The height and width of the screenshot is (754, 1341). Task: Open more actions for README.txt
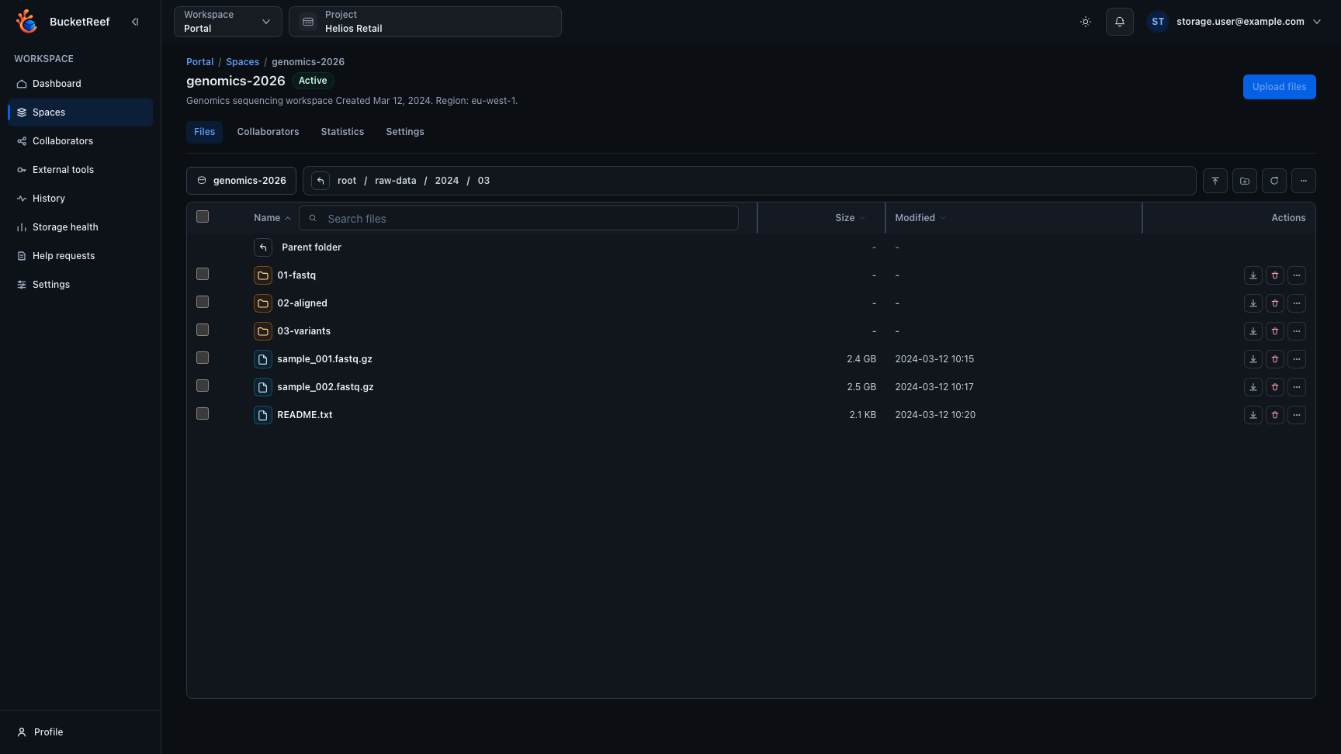click(x=1297, y=415)
